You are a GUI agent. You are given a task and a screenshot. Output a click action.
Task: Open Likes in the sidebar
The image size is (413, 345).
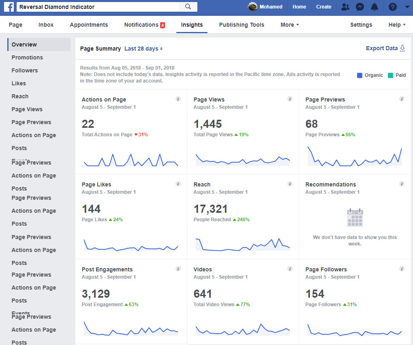[19, 83]
